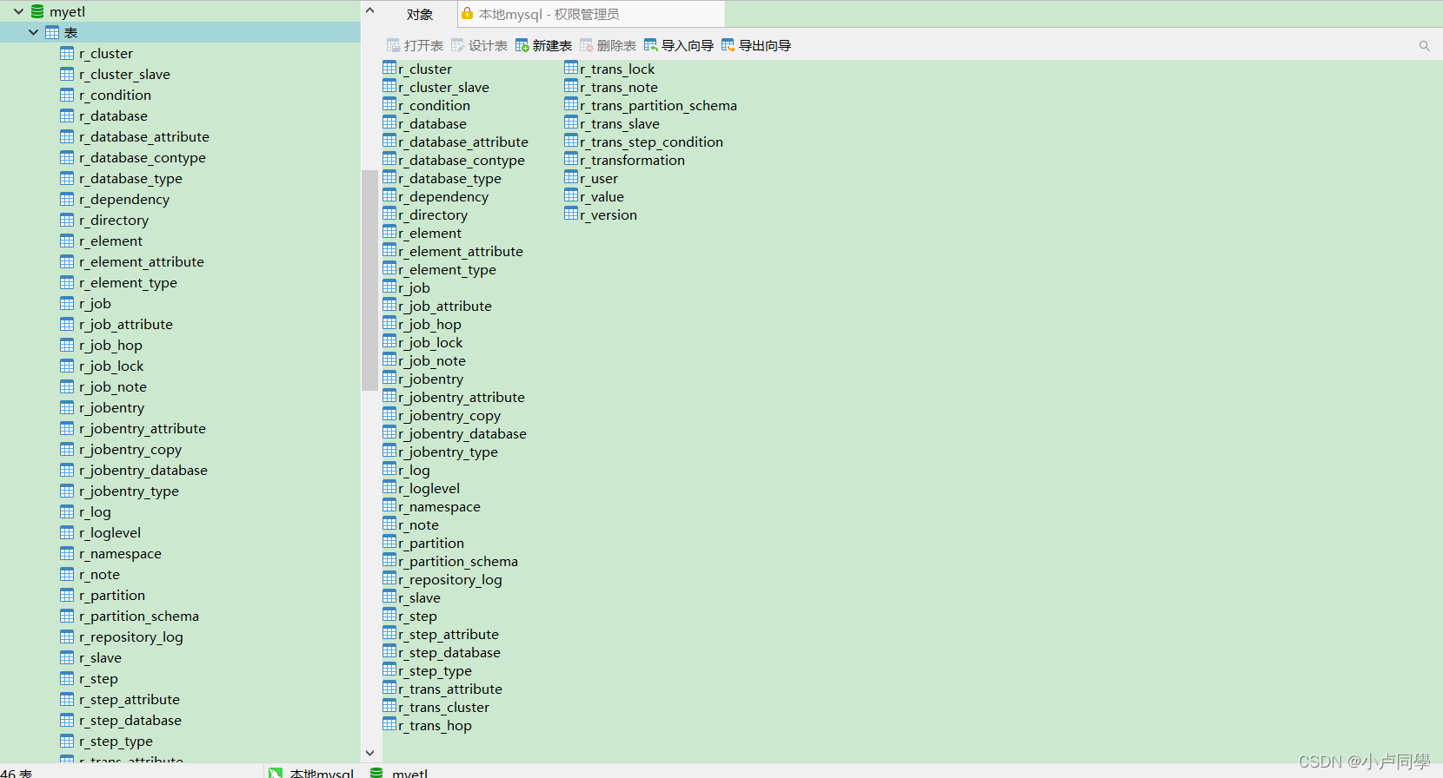Click scroll down arrow of sidebar scrollbar

pyautogui.click(x=369, y=753)
